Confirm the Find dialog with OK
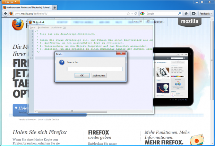 (82, 75)
